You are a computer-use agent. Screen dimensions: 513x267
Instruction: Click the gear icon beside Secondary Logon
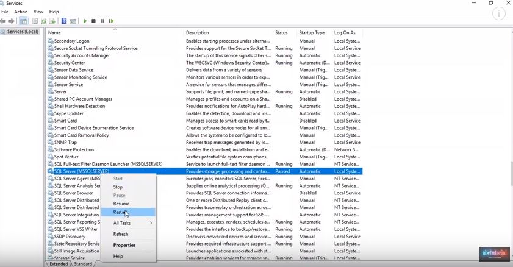tap(51, 41)
